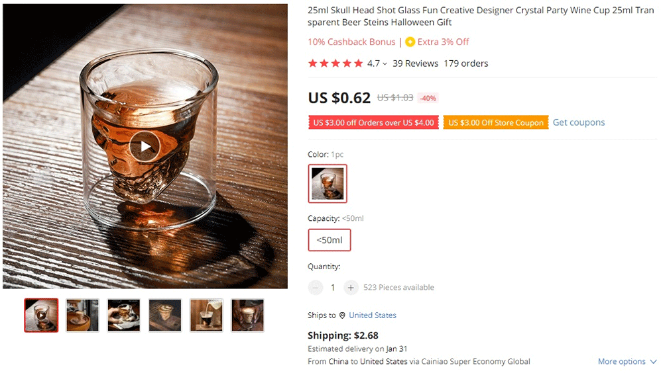Change the United States shipping destination
663x373 pixels.
click(373, 315)
